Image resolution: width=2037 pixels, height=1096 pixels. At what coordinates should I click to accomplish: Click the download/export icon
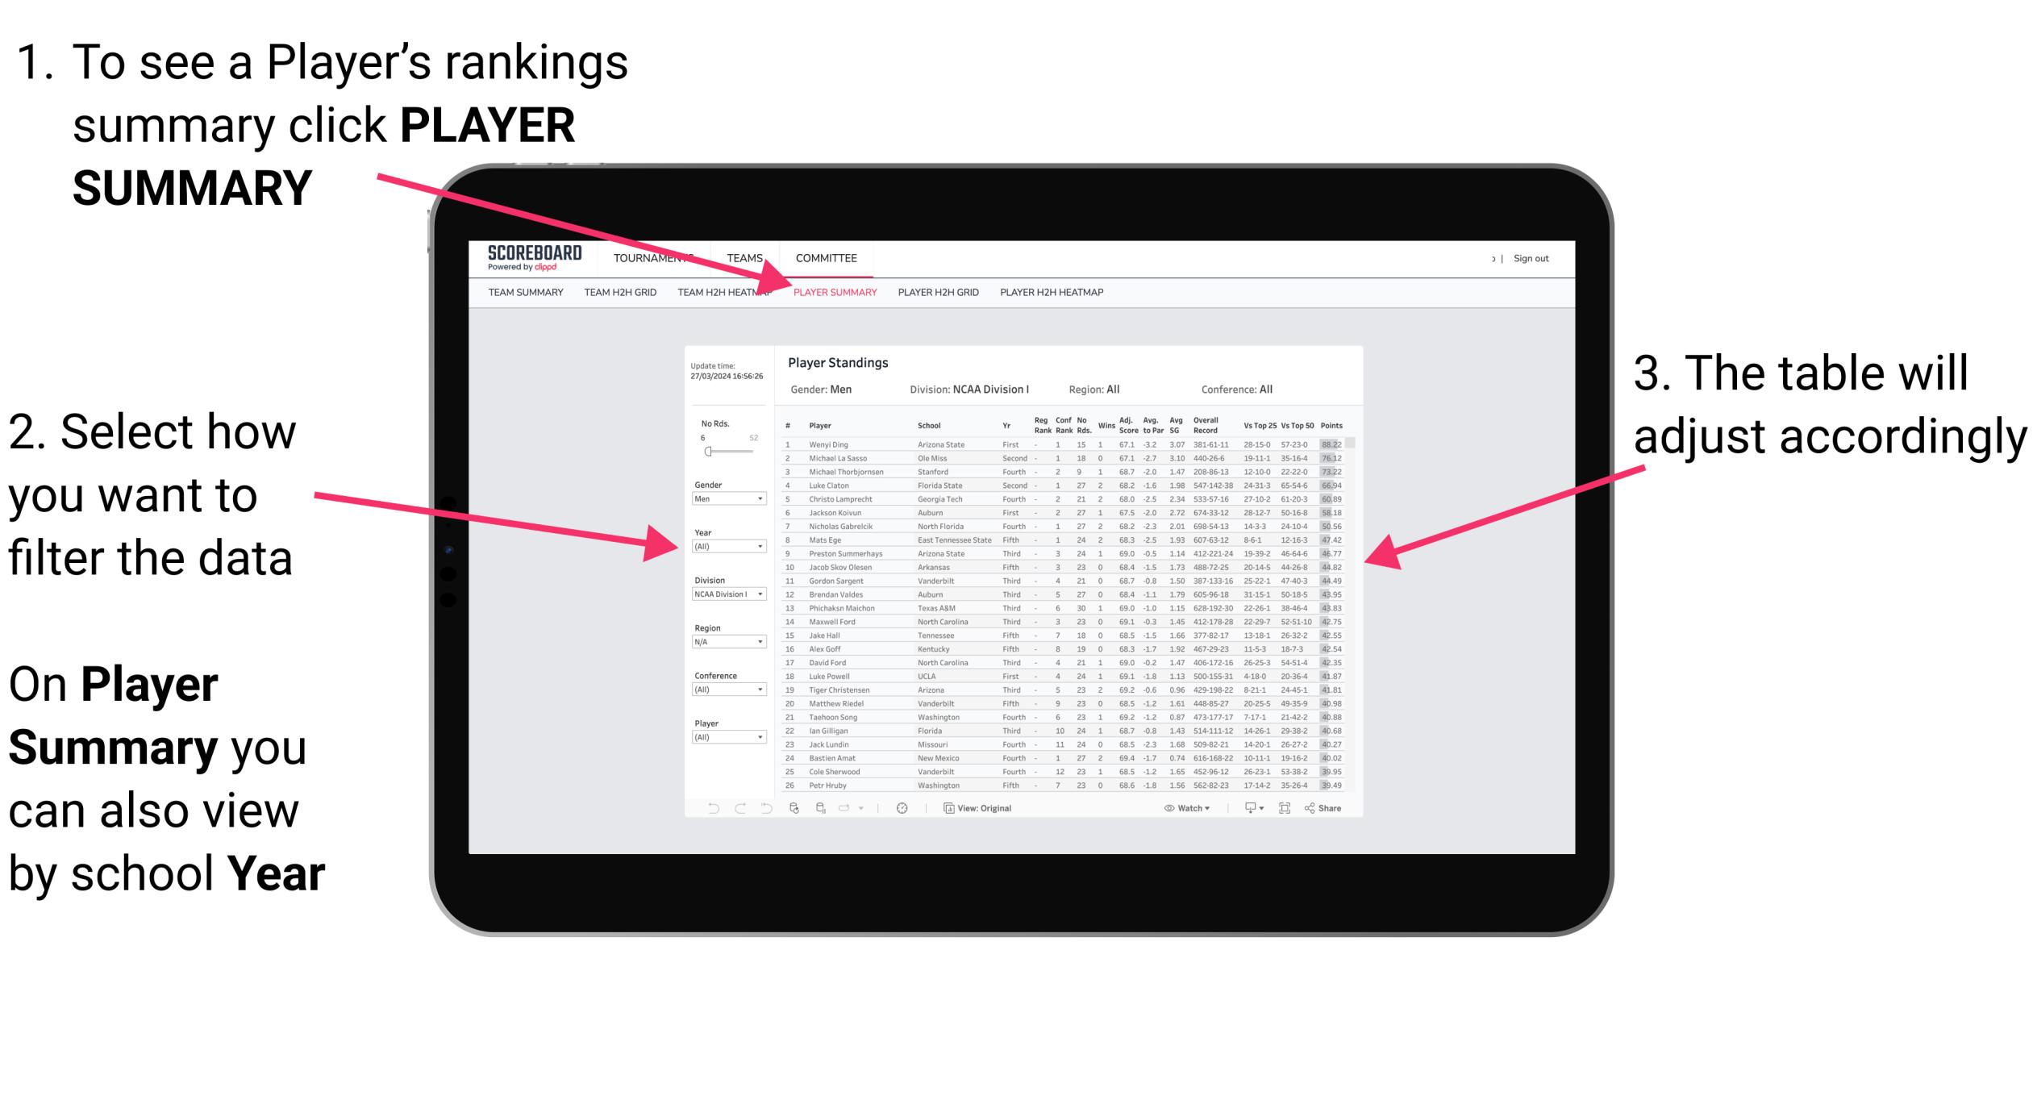click(1239, 809)
